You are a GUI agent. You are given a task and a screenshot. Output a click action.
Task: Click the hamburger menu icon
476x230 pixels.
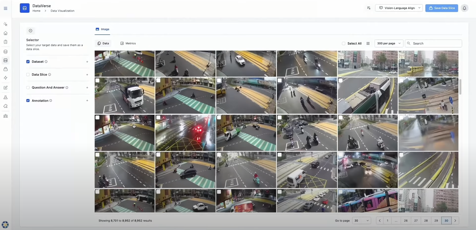(5, 8)
